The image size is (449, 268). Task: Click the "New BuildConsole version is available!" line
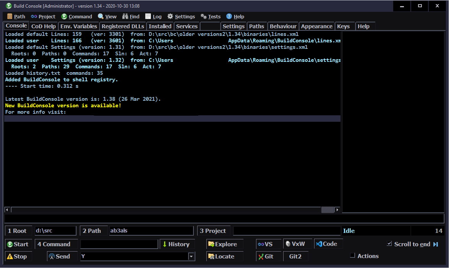pyautogui.click(x=63, y=105)
